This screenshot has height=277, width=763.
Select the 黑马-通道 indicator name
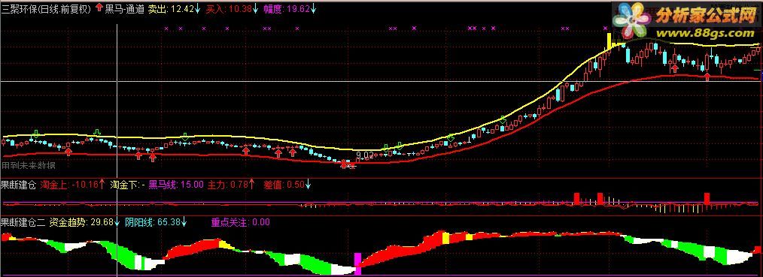coord(125,8)
